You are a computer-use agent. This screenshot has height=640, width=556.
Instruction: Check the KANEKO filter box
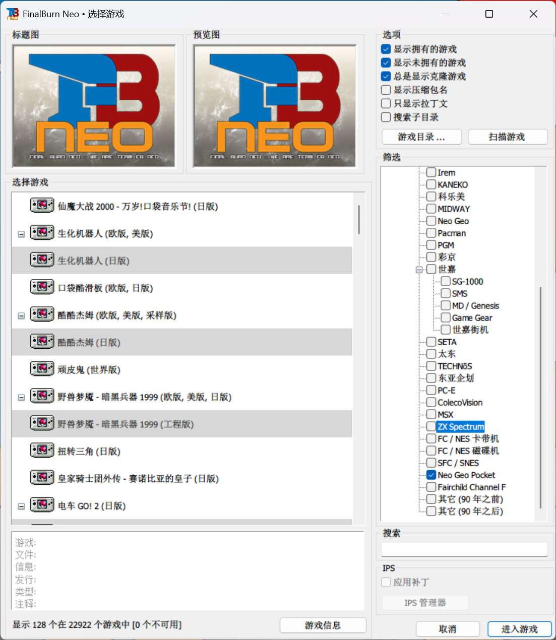tap(431, 184)
